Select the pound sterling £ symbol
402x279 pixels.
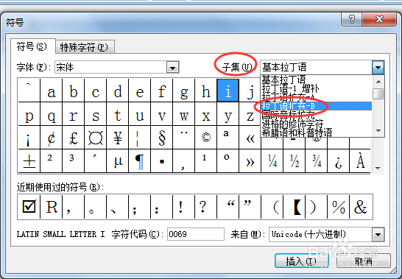[x=74, y=138]
